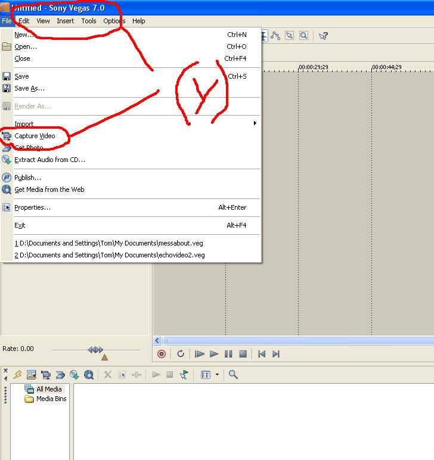
Task: Open the Views dropdown arrow
Action: [x=217, y=374]
